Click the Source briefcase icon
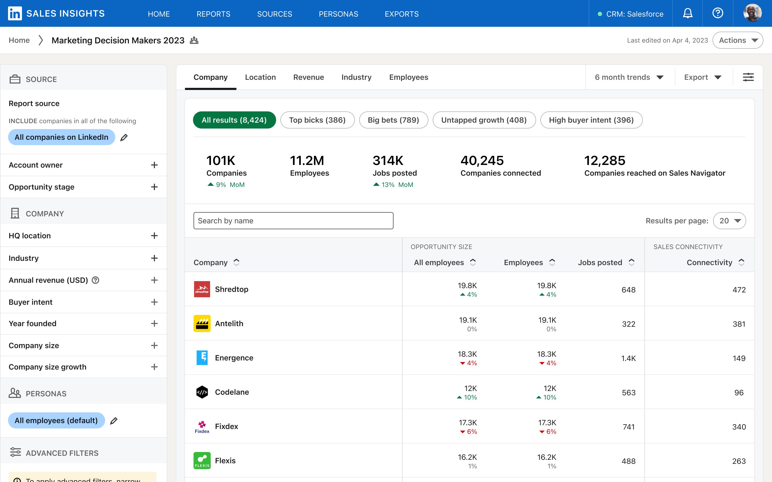Image resolution: width=772 pixels, height=482 pixels. [15, 79]
